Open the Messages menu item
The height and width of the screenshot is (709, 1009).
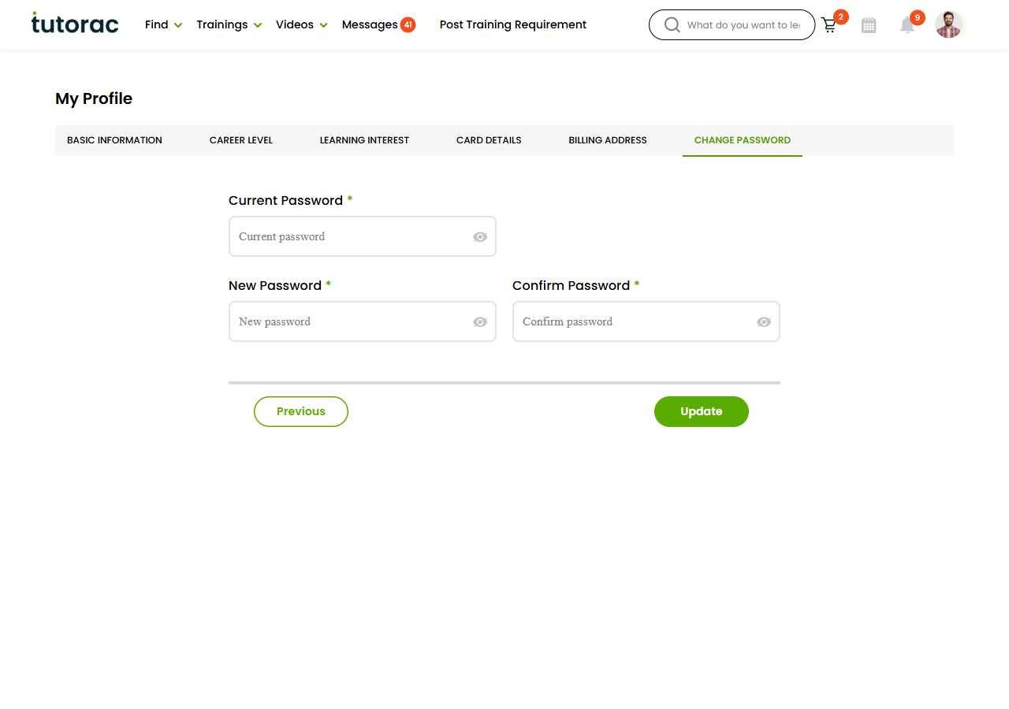point(370,24)
